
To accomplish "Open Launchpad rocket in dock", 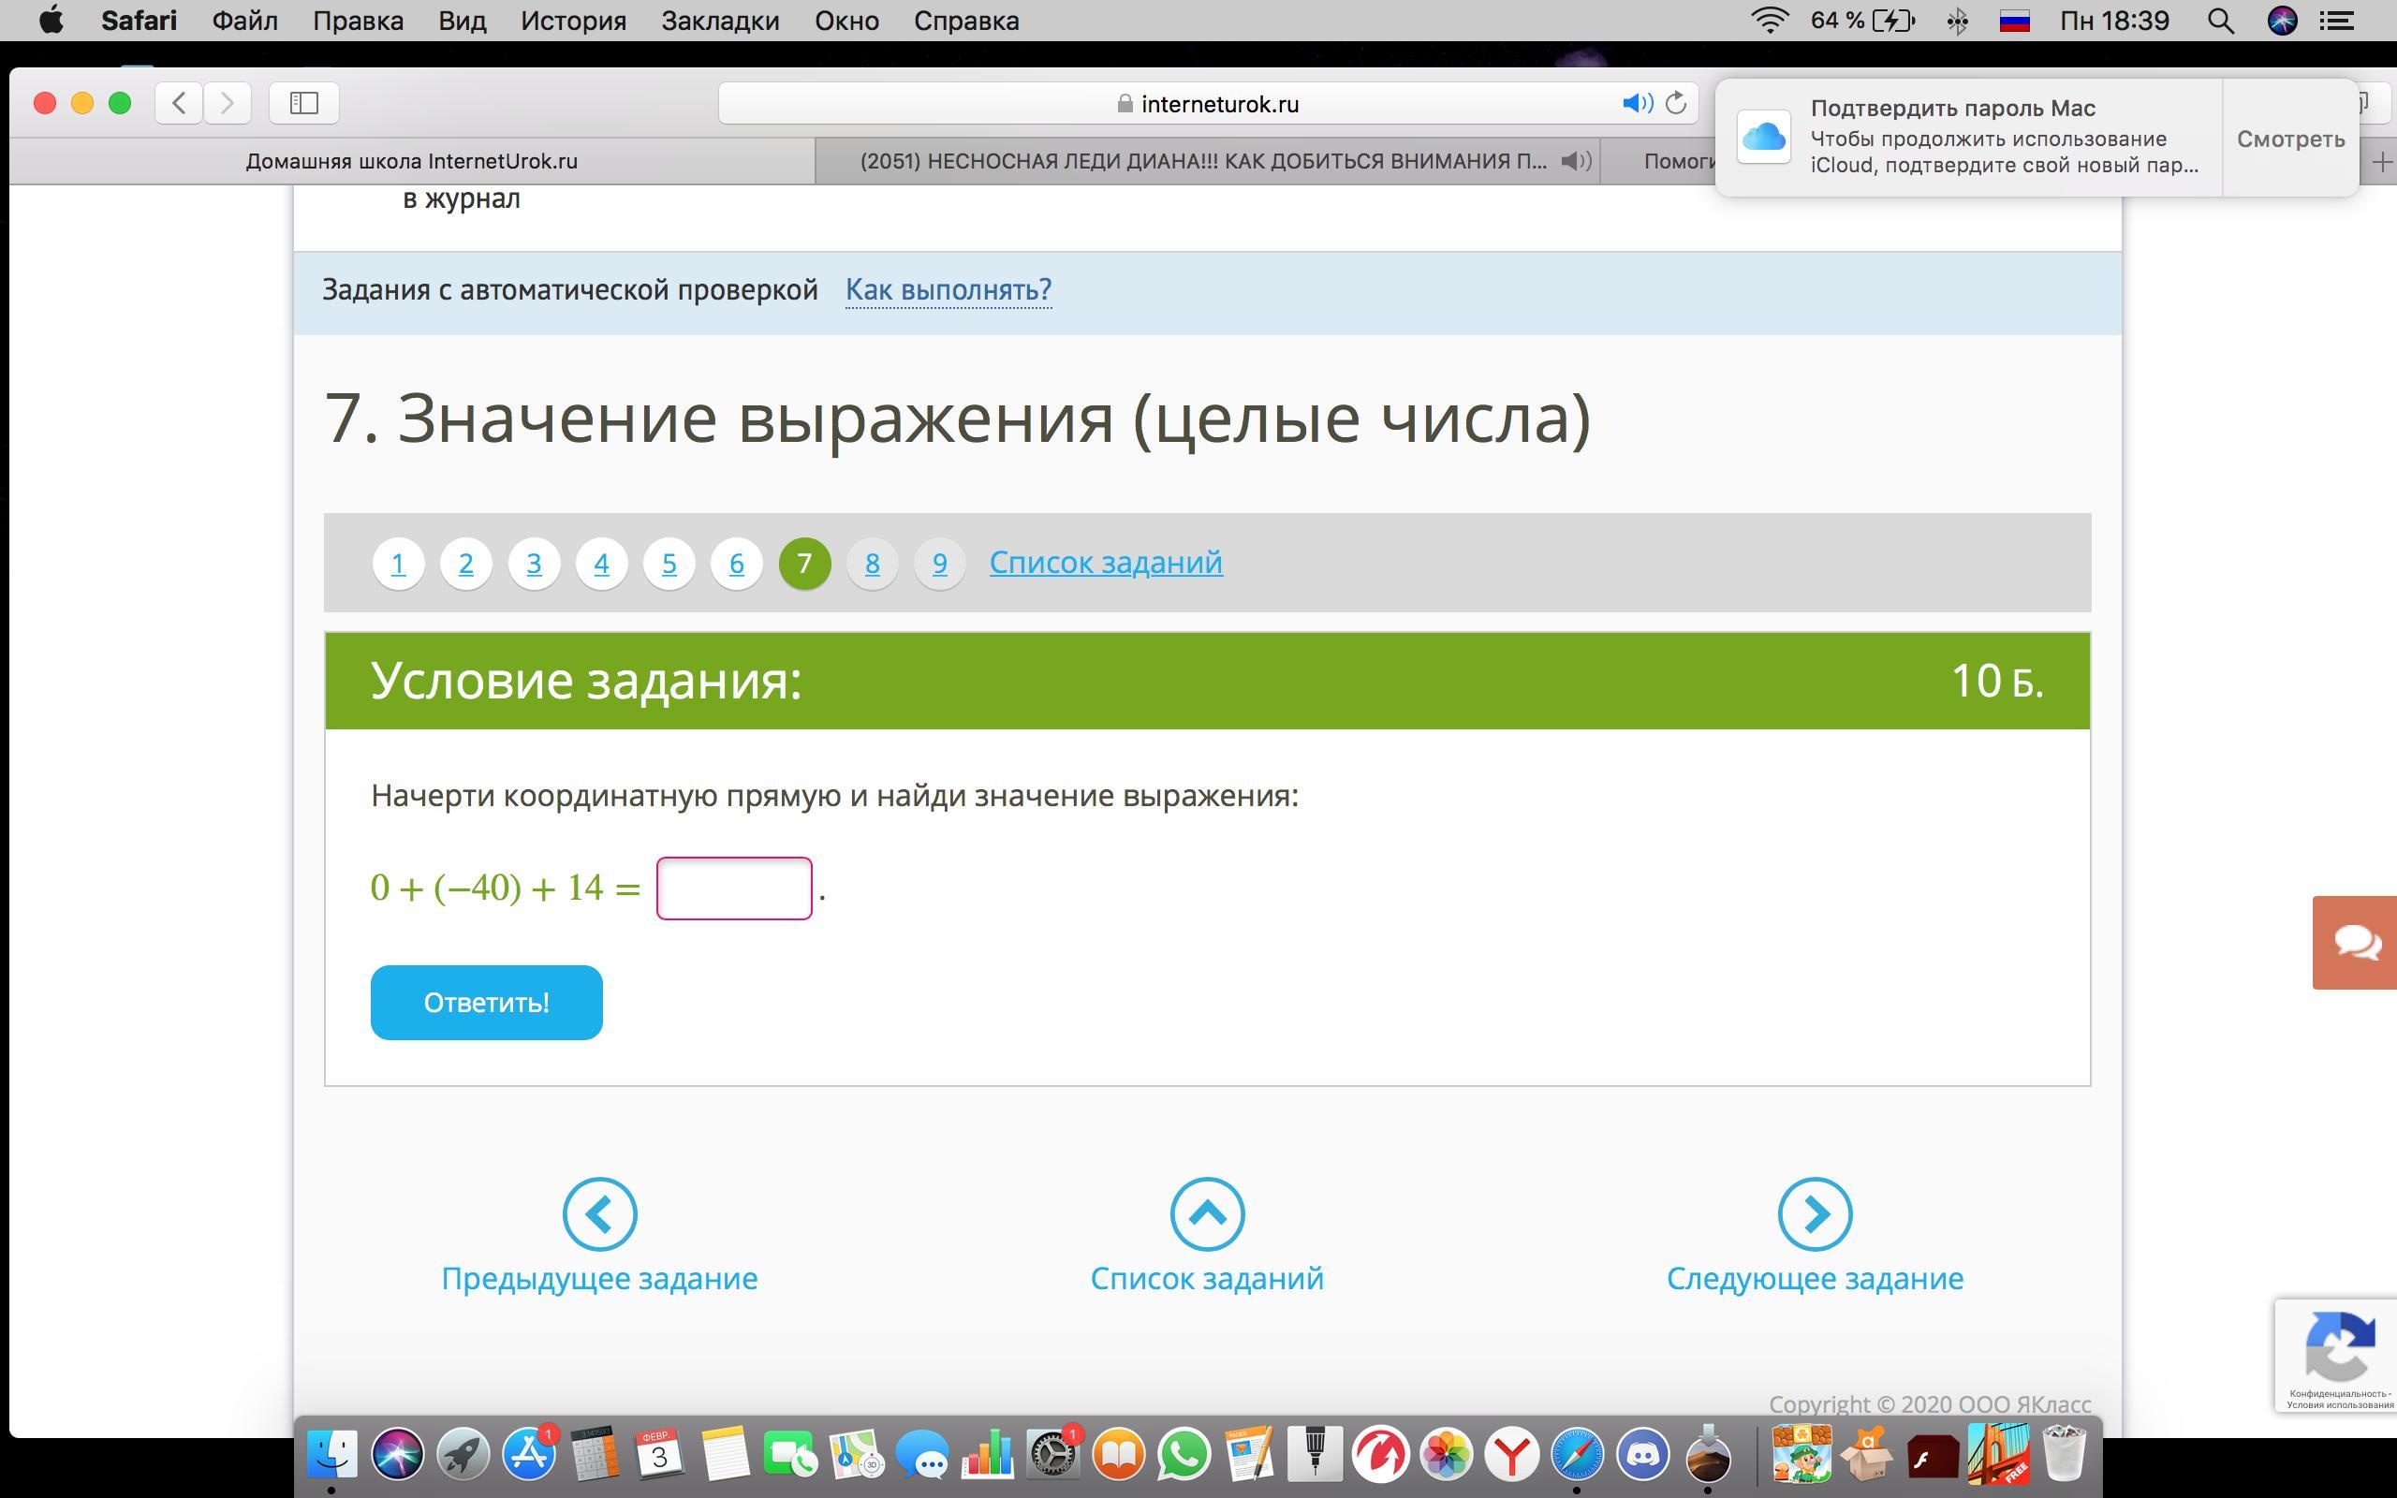I will point(463,1453).
